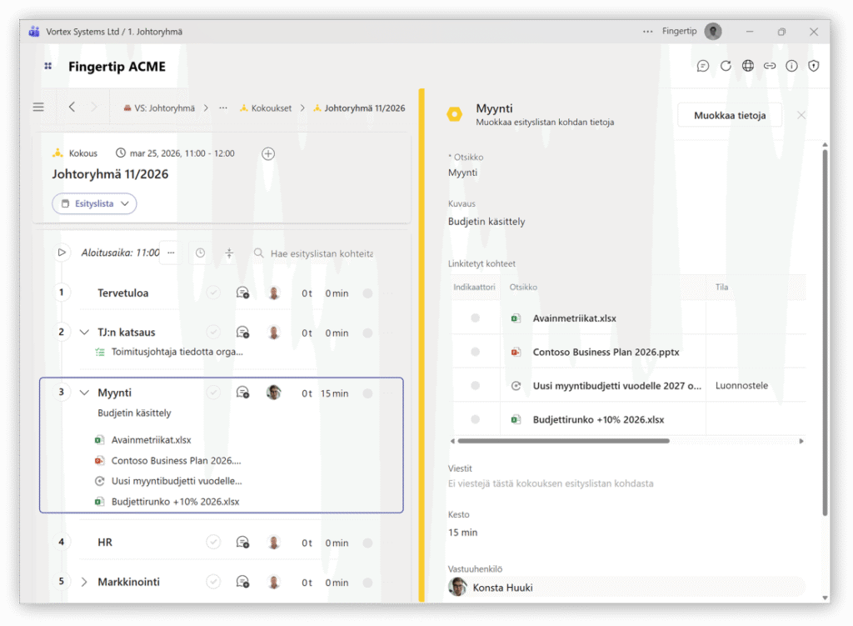
Task: Open the globe language icon
Action: 748,66
